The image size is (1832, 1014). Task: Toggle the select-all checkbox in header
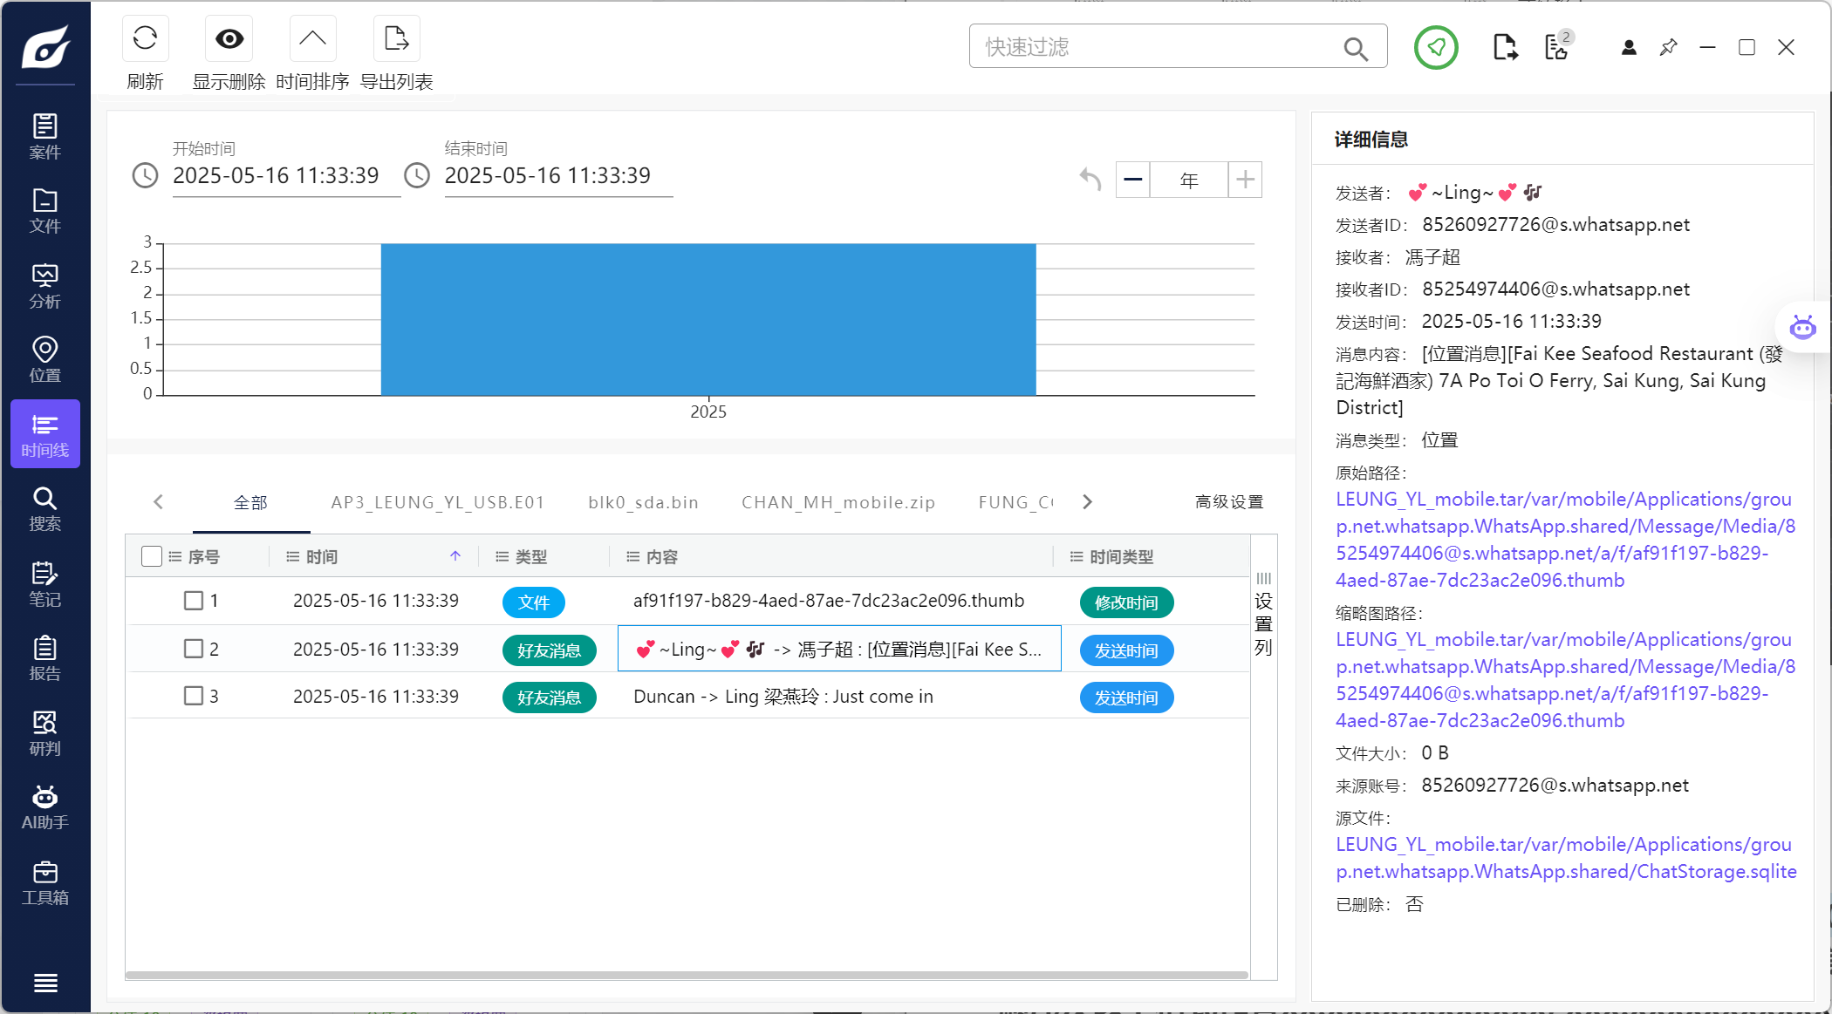151,556
